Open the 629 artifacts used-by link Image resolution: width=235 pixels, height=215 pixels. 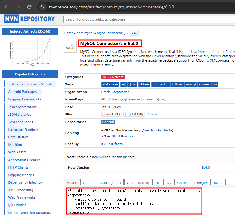coord(112,144)
